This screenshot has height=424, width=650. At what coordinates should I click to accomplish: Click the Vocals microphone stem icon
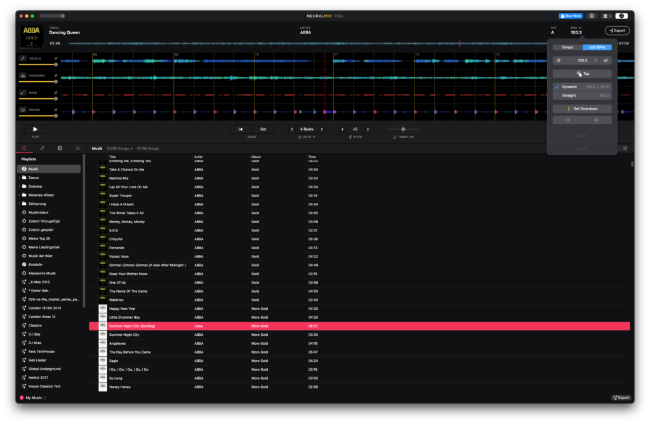tap(23, 58)
